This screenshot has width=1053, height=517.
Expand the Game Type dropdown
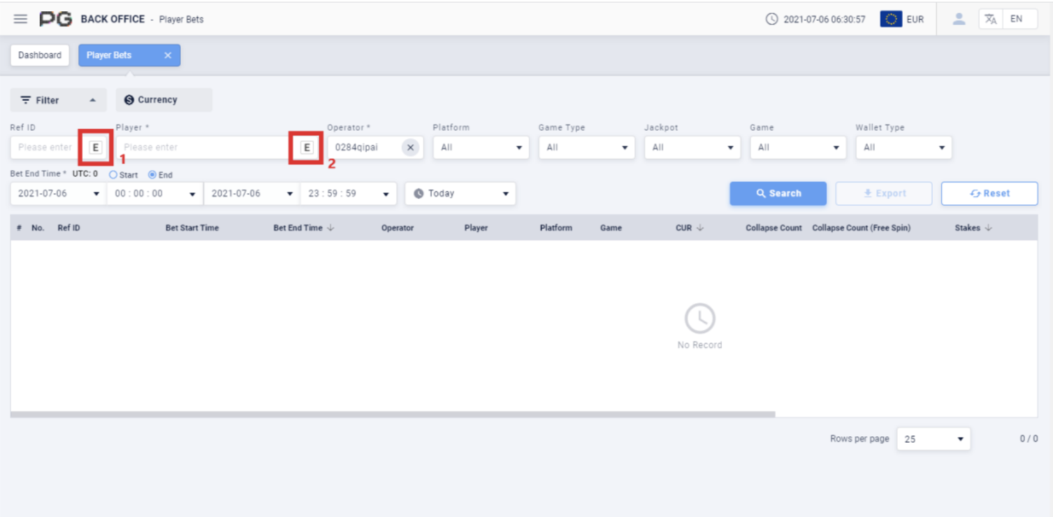coord(586,148)
